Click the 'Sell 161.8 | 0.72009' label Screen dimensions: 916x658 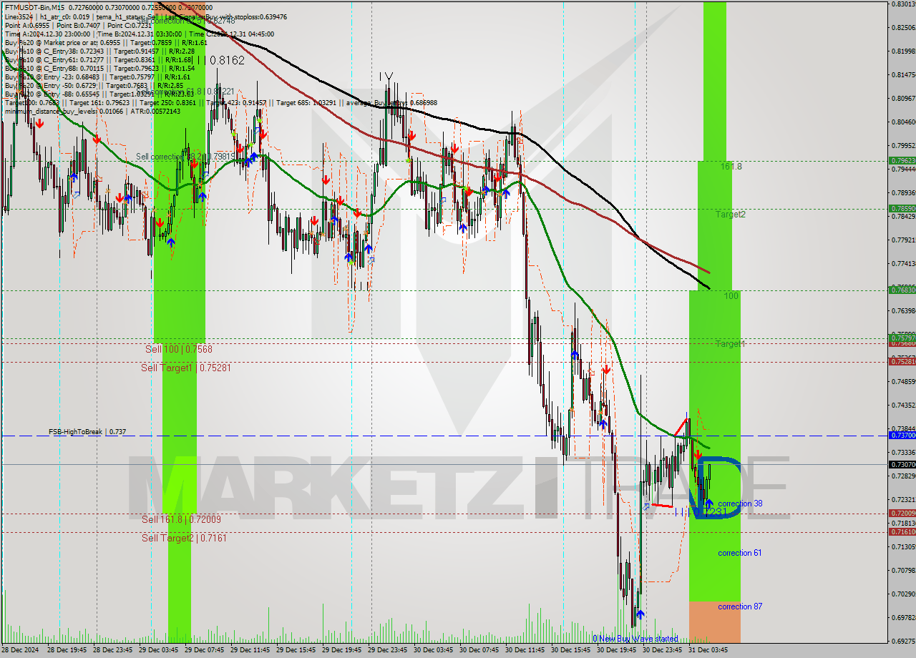[181, 519]
